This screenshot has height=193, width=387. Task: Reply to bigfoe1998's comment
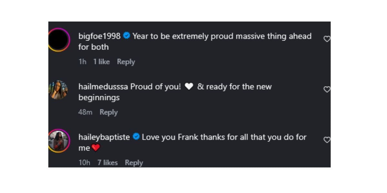(126, 61)
